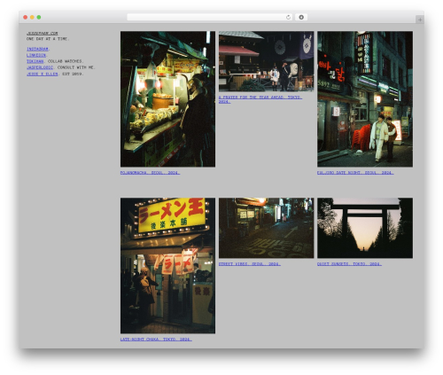Click the red close window button
Screen dimensions: 443x375
(x=26, y=17)
